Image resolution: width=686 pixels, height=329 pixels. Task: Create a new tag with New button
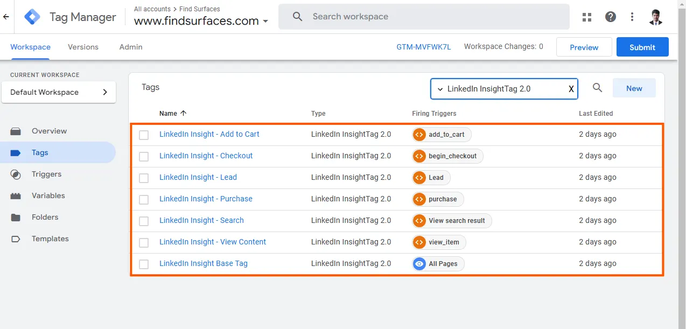634,88
